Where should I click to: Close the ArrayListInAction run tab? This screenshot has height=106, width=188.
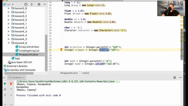pos(23,78)
